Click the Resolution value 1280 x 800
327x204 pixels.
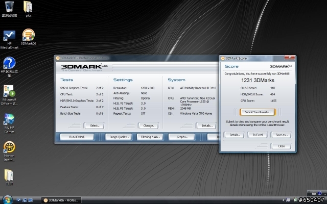pyautogui.click(x=148, y=88)
